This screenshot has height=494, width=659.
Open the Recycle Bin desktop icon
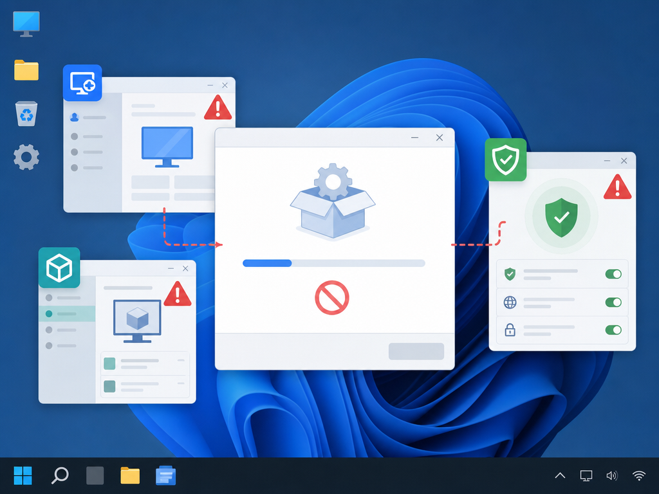[26, 113]
